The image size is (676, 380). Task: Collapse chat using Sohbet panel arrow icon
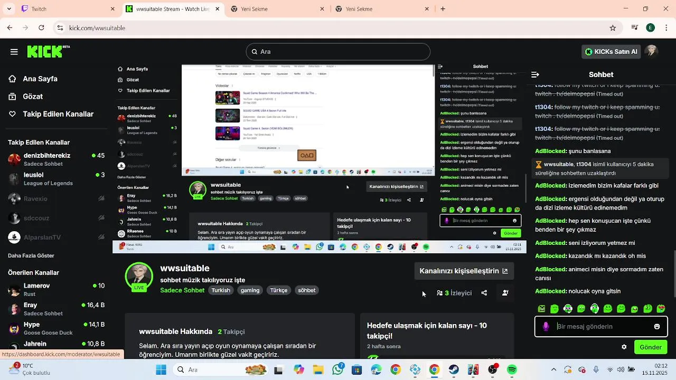tap(535, 75)
